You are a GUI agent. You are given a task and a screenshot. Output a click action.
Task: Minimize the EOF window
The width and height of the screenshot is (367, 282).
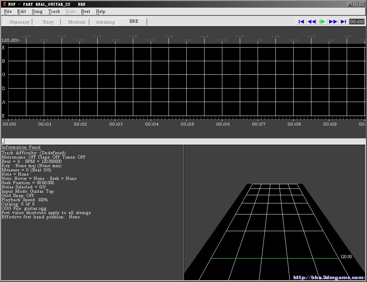coord(350,4)
